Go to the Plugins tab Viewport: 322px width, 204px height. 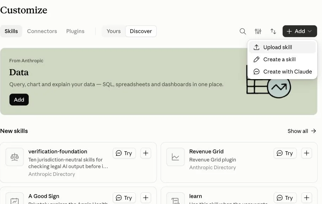pos(75,31)
